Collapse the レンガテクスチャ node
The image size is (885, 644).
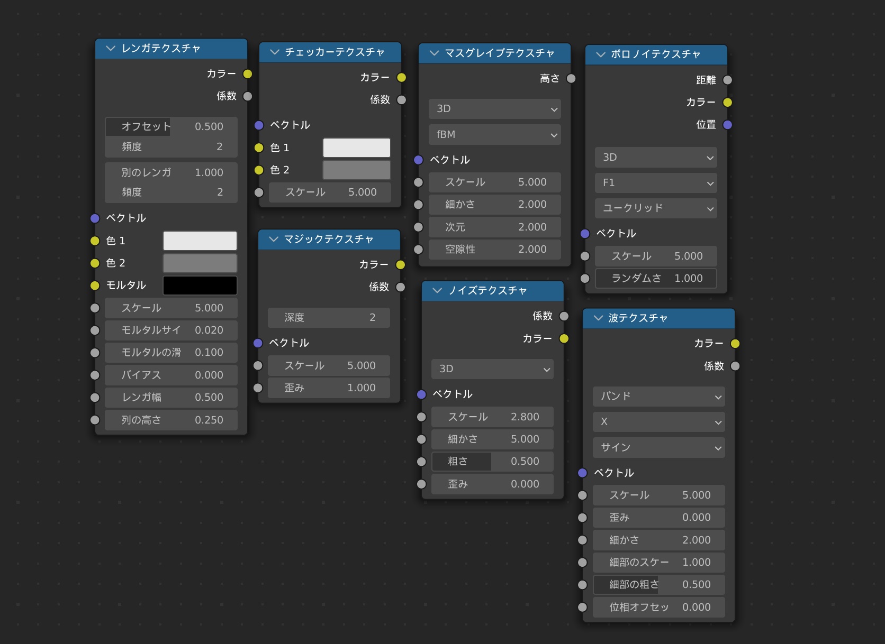click(x=111, y=49)
